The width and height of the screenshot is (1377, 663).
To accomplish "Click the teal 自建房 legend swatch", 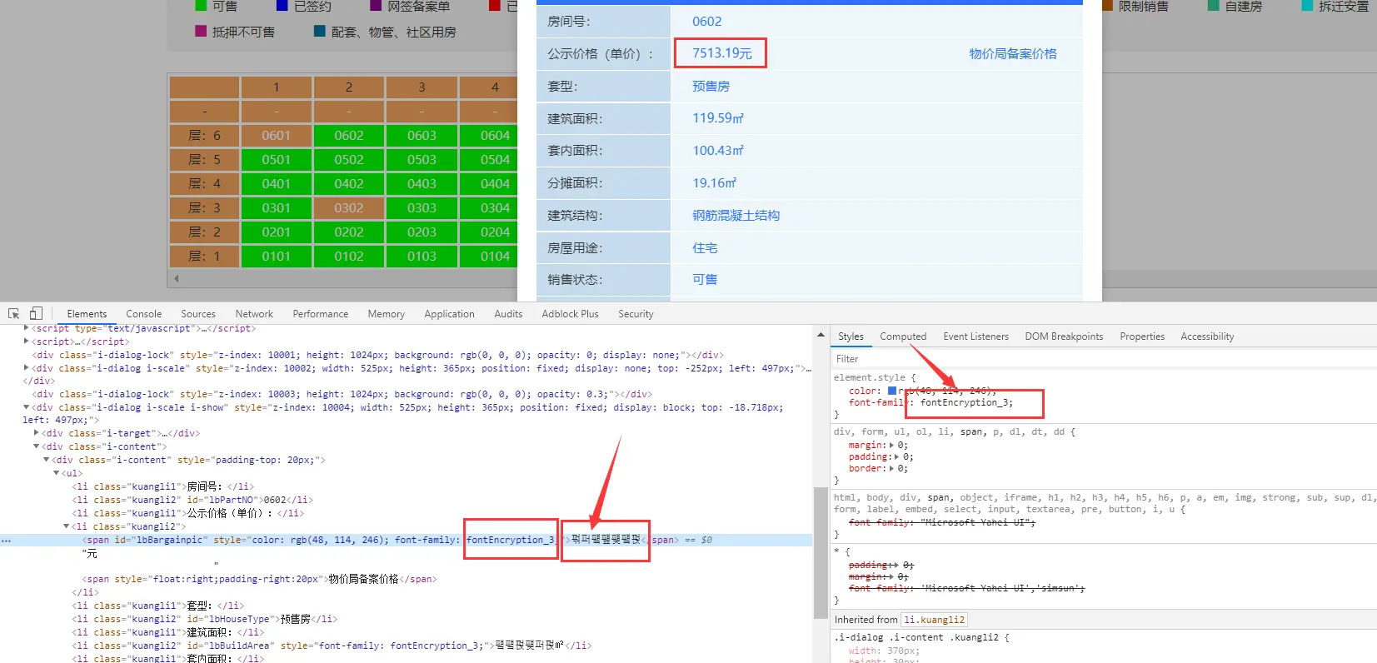I will pyautogui.click(x=1214, y=6).
